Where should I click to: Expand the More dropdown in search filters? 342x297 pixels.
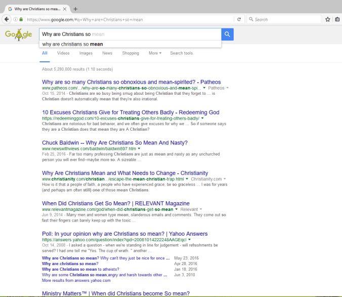[x=155, y=53]
